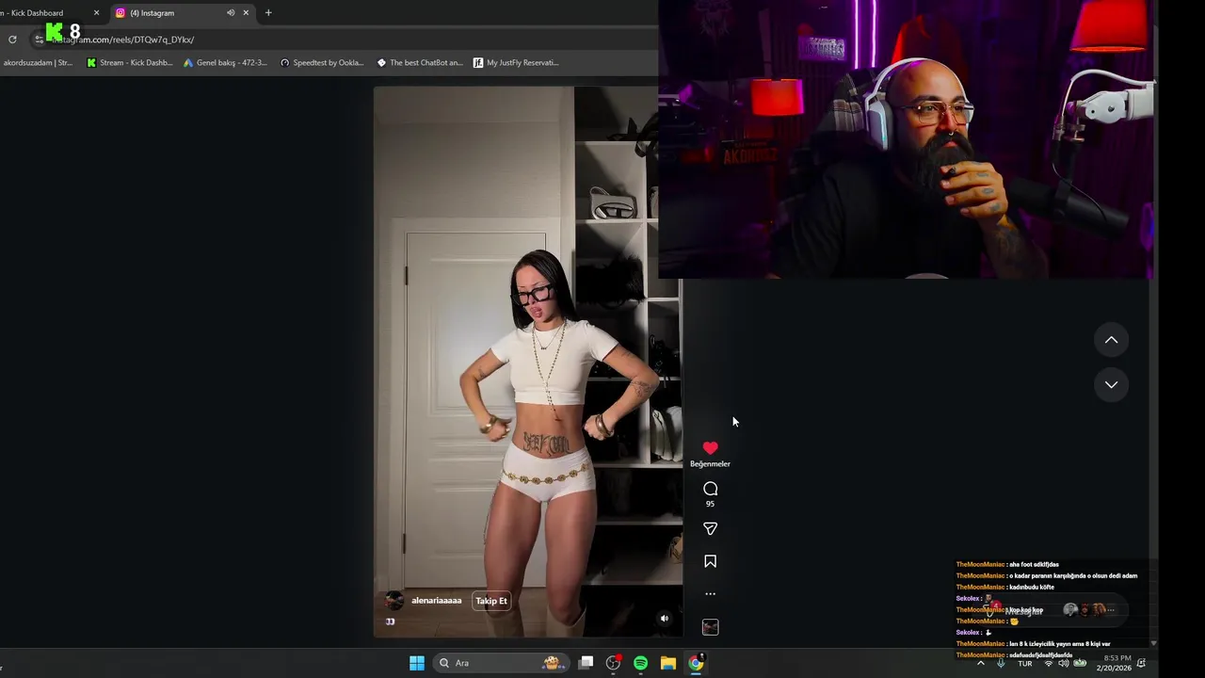1205x678 pixels.
Task: Like the reel with the heart icon
Action: coord(710,448)
